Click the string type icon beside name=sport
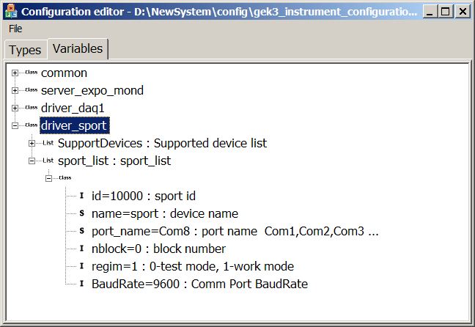This screenshot has height=327, width=475. (x=81, y=213)
